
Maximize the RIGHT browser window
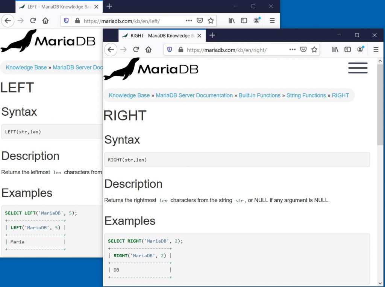coord(357,35)
